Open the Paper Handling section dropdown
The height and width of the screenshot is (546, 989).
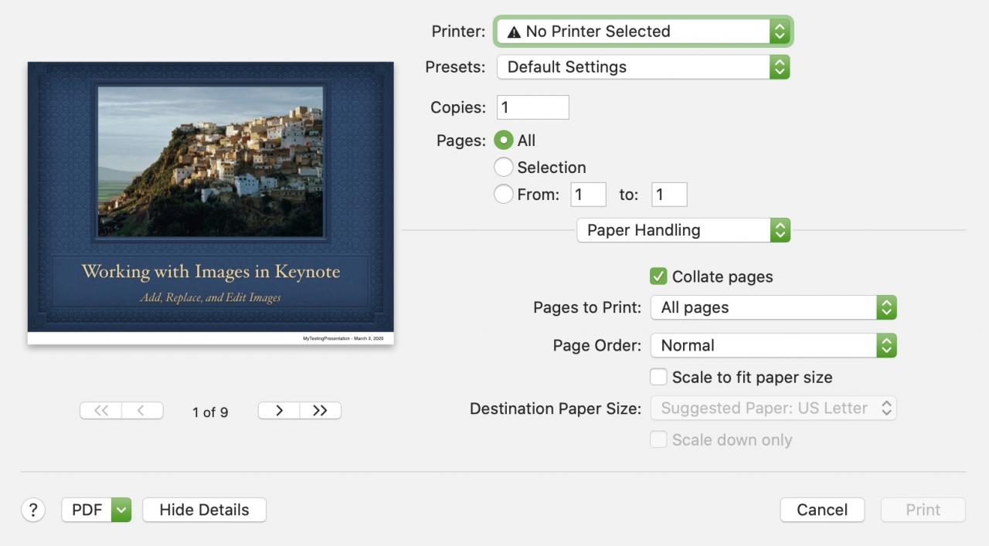683,230
